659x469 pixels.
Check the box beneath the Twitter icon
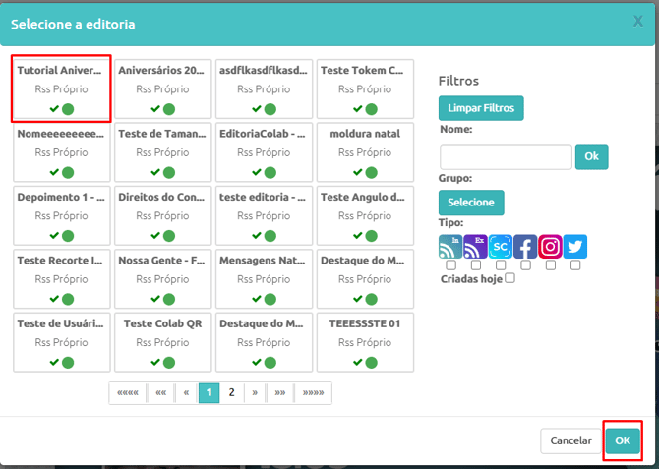tap(575, 265)
